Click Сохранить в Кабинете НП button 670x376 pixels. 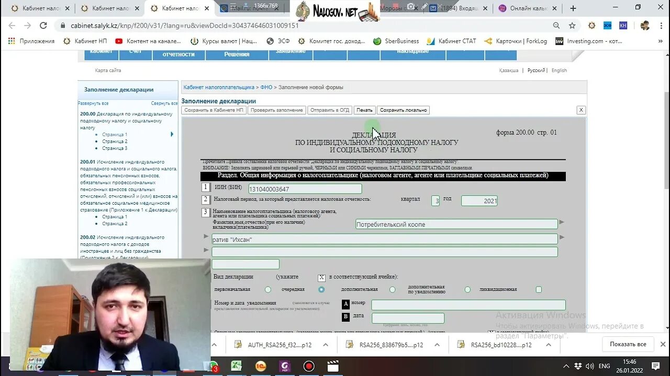point(214,110)
